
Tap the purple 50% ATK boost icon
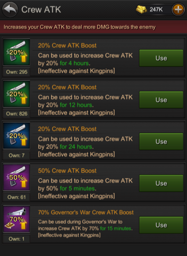(x=17, y=178)
